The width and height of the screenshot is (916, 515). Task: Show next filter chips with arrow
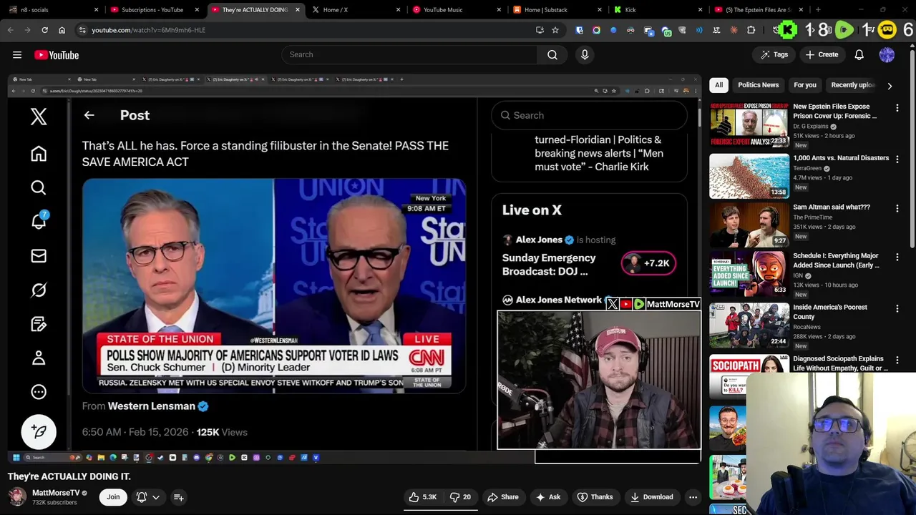(x=890, y=86)
